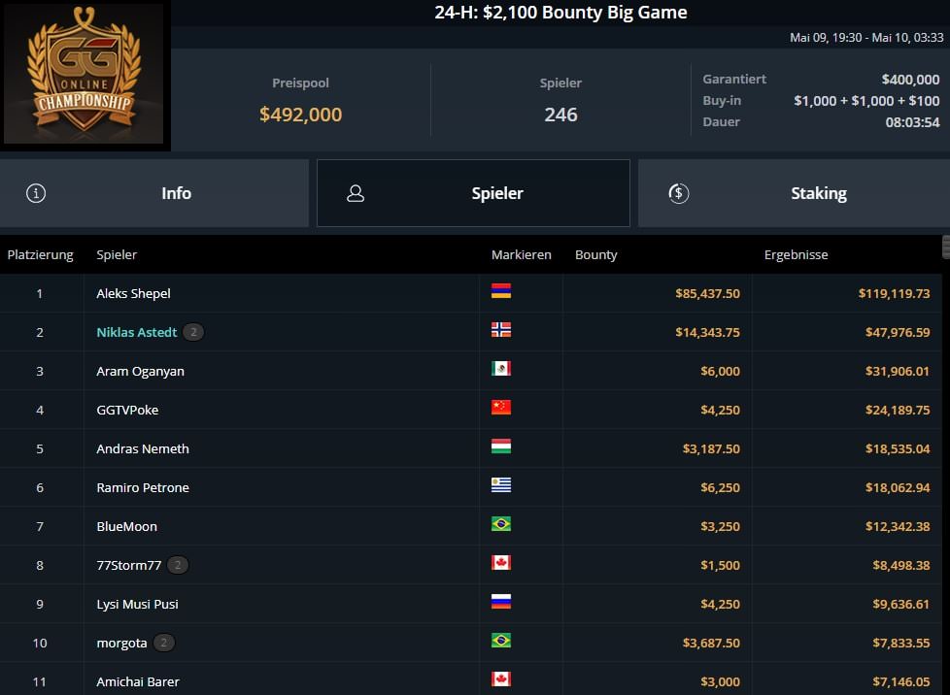Click the re-entry badge next to 77Storm77

pos(178,565)
